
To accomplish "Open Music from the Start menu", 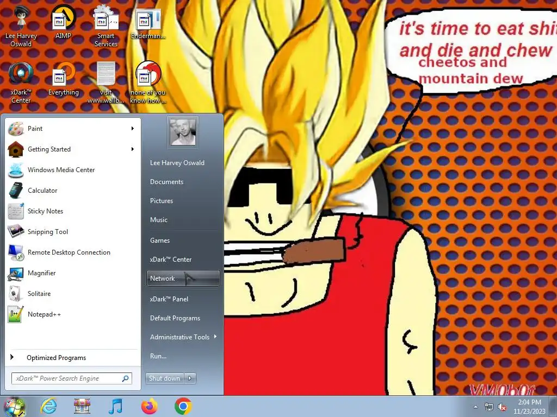I will tap(159, 220).
